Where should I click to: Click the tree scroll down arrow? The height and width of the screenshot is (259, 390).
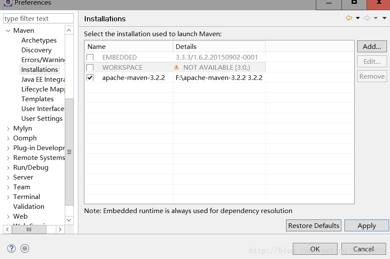[69, 220]
